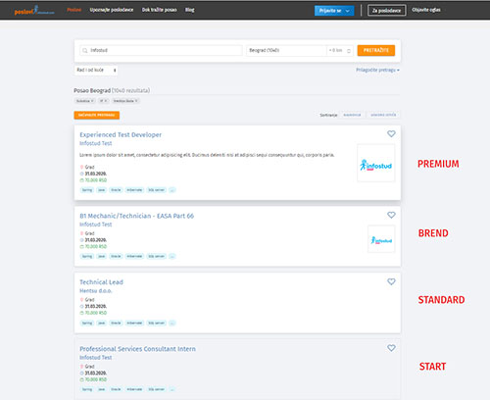Select the second sorting option at far right
Viewport: 490px width, 400px height.
click(x=383, y=115)
